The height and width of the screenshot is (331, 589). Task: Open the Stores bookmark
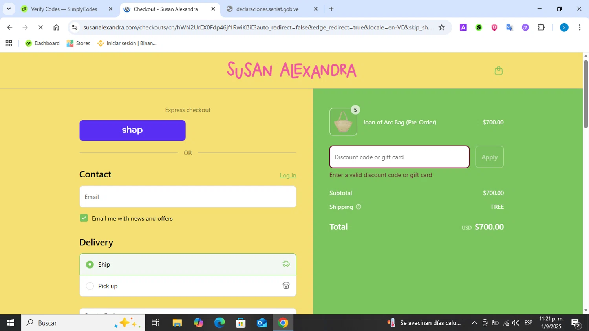pyautogui.click(x=79, y=43)
